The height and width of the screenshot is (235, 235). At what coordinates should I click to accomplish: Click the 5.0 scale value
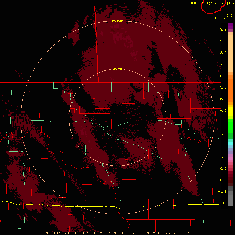223,99
